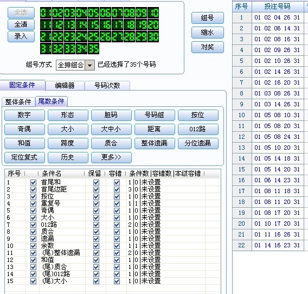Screen dimensions: 308x294
Task: Select number tile 01
Action: 46,13
